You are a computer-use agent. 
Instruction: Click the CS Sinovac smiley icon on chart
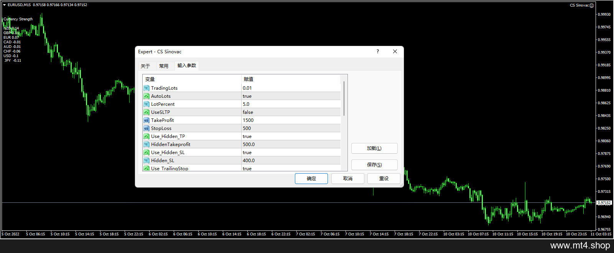click(591, 5)
